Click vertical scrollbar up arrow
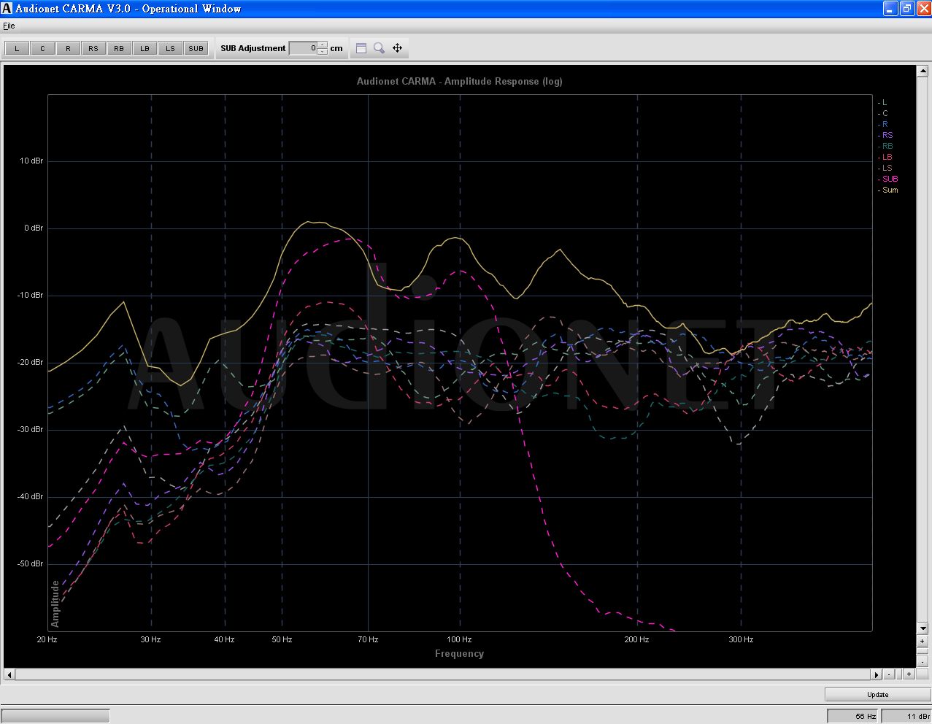The width and height of the screenshot is (932, 724). tap(923, 72)
